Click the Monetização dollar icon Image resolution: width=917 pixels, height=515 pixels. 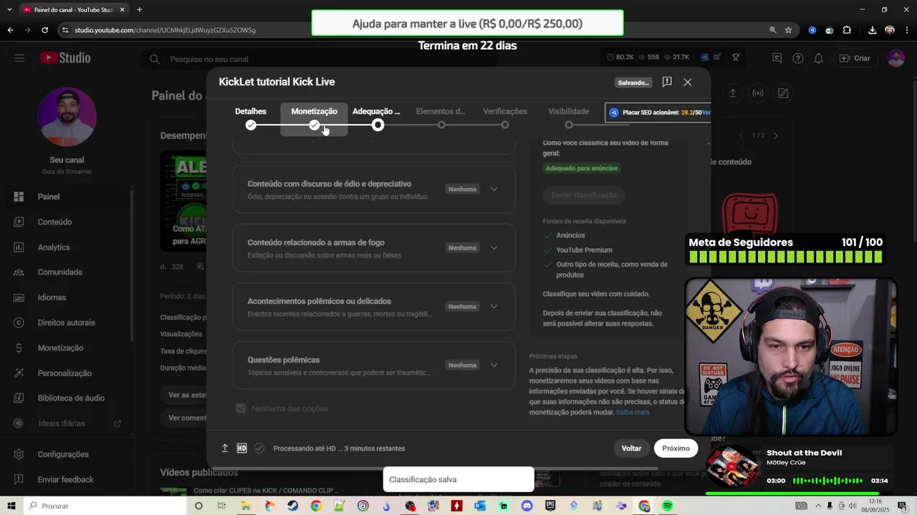[19, 348]
